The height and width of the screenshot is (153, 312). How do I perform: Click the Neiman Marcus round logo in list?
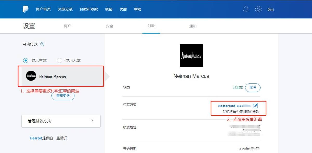[x=31, y=76]
